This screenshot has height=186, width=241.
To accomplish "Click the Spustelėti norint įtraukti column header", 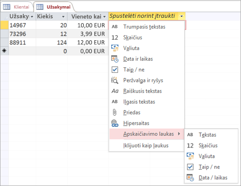I will pyautogui.click(x=147, y=16).
